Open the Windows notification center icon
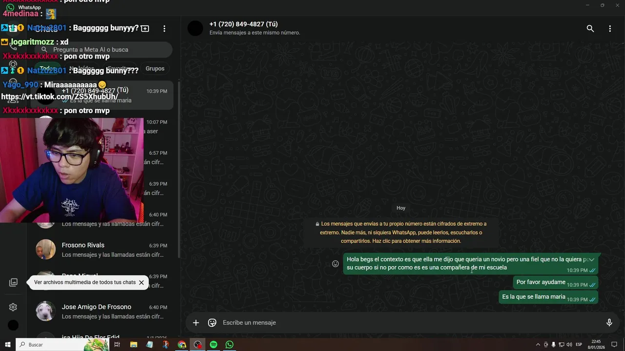Image resolution: width=625 pixels, height=351 pixels. point(614,345)
